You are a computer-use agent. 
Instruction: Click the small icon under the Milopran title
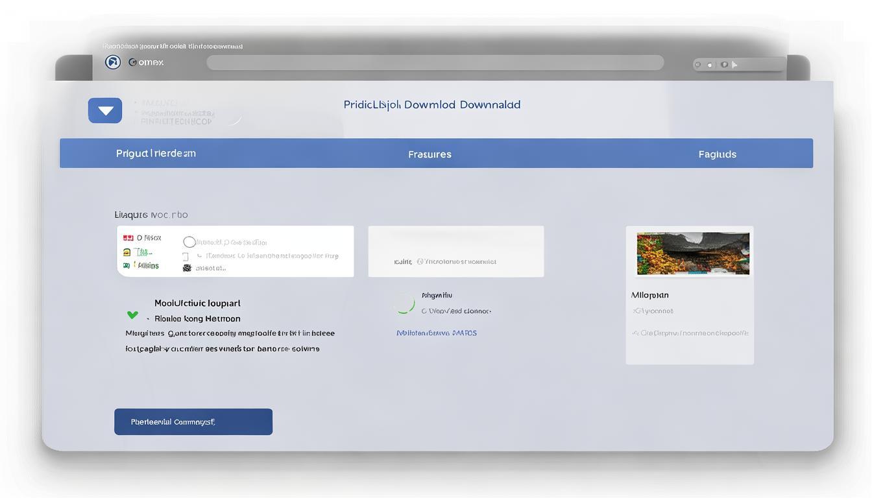click(636, 311)
